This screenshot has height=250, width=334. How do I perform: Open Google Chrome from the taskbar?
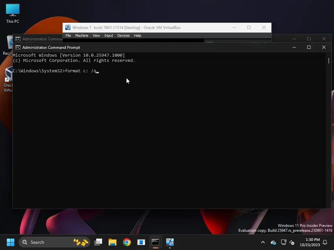(x=127, y=242)
